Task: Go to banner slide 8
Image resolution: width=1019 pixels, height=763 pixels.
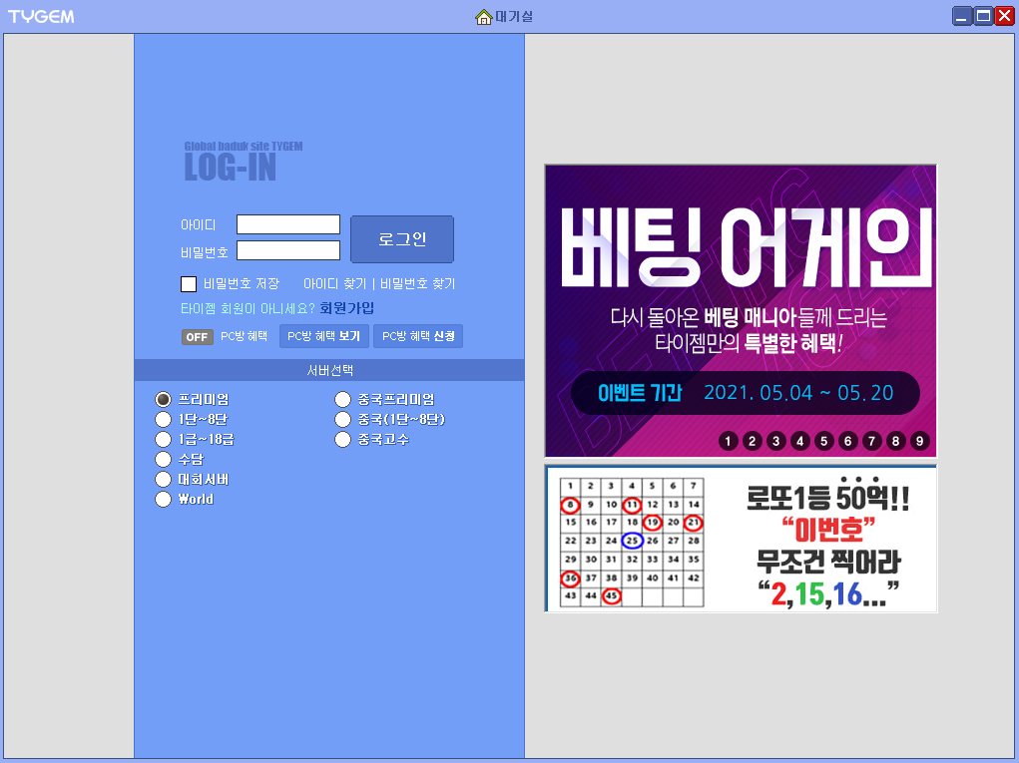Action: pos(895,441)
